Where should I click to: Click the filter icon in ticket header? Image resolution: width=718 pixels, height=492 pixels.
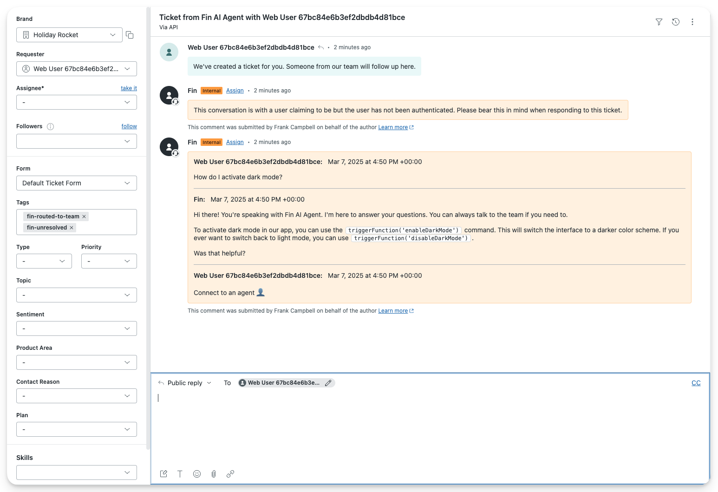point(659,22)
